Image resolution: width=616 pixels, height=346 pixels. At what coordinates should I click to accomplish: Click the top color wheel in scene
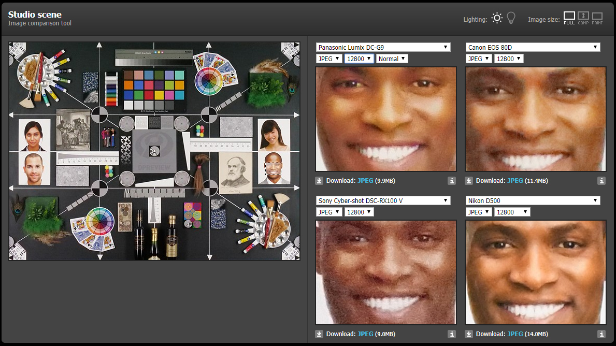(x=209, y=81)
